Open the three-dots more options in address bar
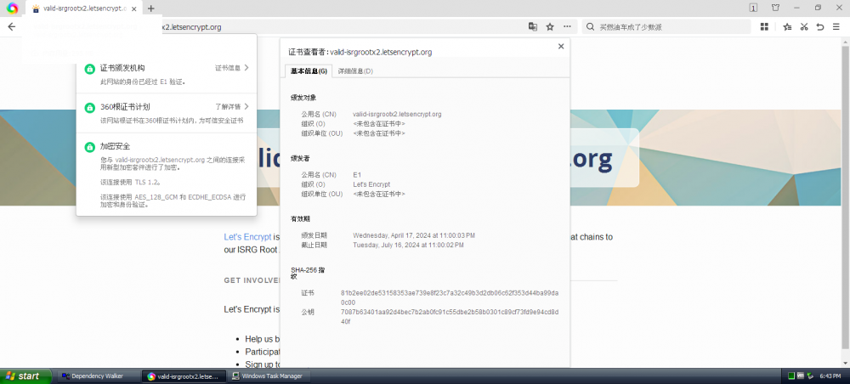Viewport: 850px width, 384px height. 568,26
